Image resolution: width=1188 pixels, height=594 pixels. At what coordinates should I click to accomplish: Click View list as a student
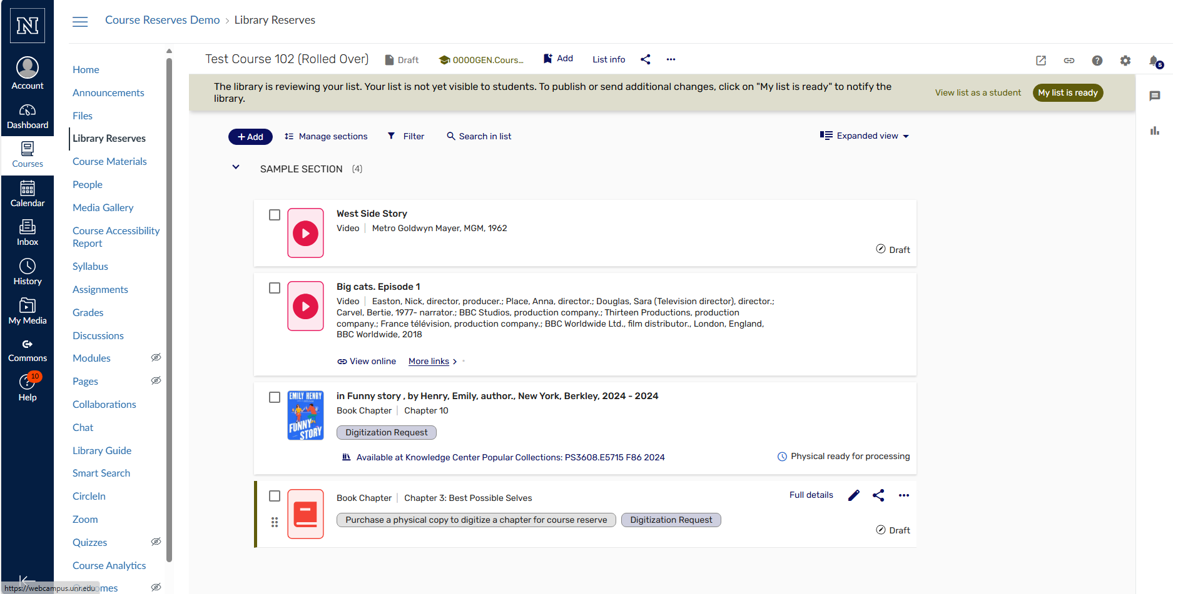click(978, 92)
